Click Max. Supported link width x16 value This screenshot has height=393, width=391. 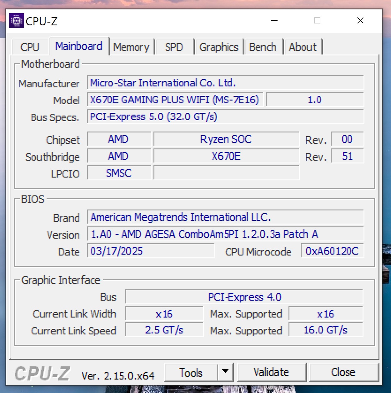(x=326, y=314)
